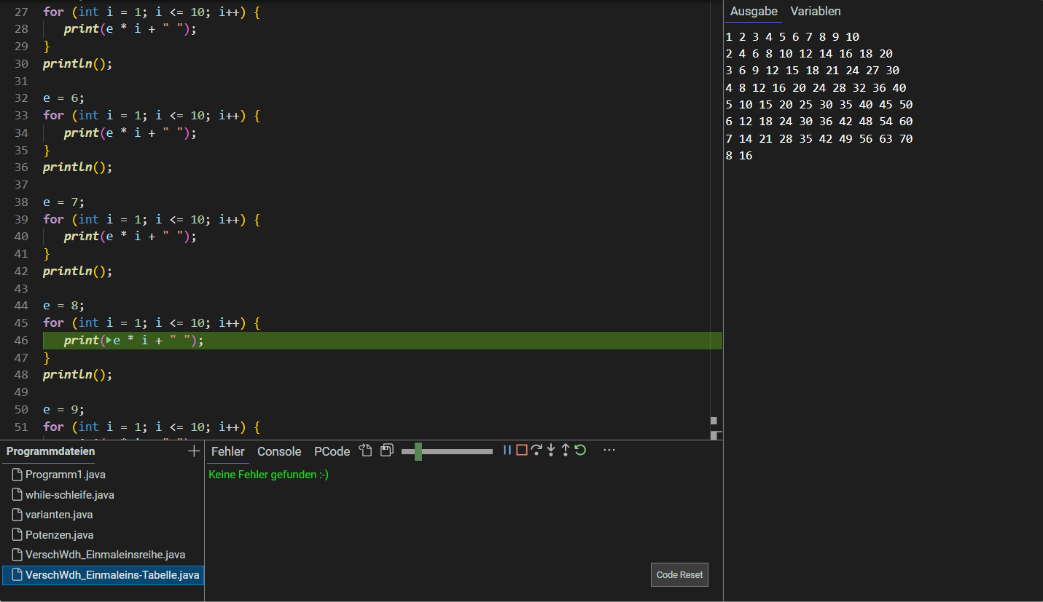Viewport: 1043px width, 602px height.
Task: Click the step into down-arrow icon
Action: [551, 451]
